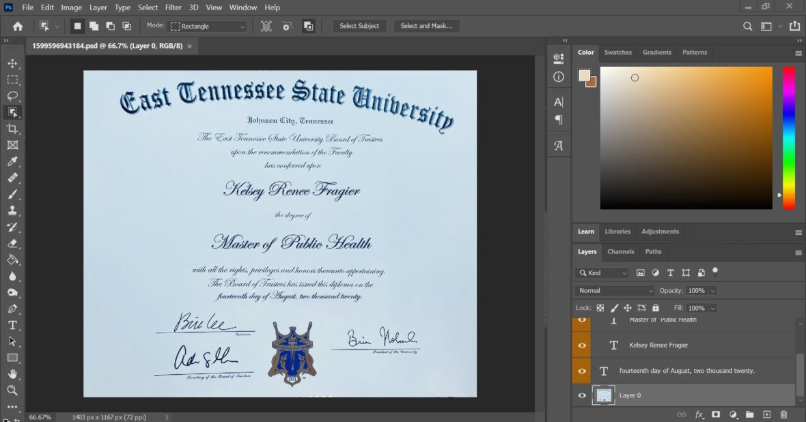Image resolution: width=806 pixels, height=422 pixels.
Task: Select the Rectangle shape tool
Action: coord(12,358)
